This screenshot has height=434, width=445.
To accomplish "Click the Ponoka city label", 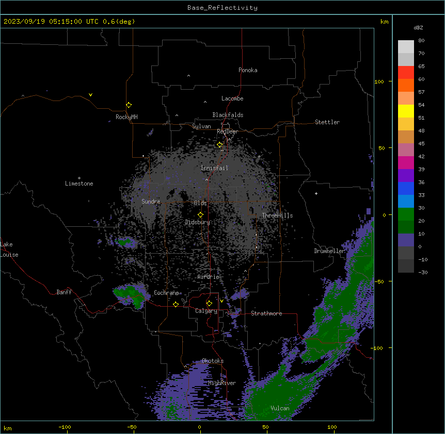I will (248, 70).
